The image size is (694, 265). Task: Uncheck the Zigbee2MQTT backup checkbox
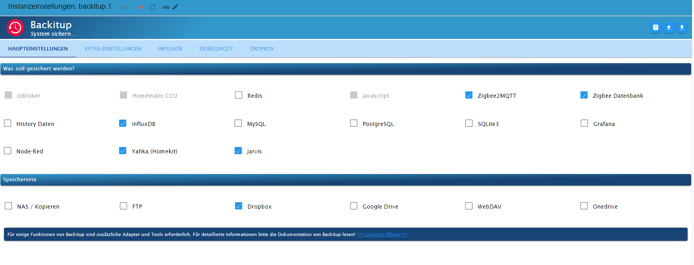pyautogui.click(x=469, y=95)
